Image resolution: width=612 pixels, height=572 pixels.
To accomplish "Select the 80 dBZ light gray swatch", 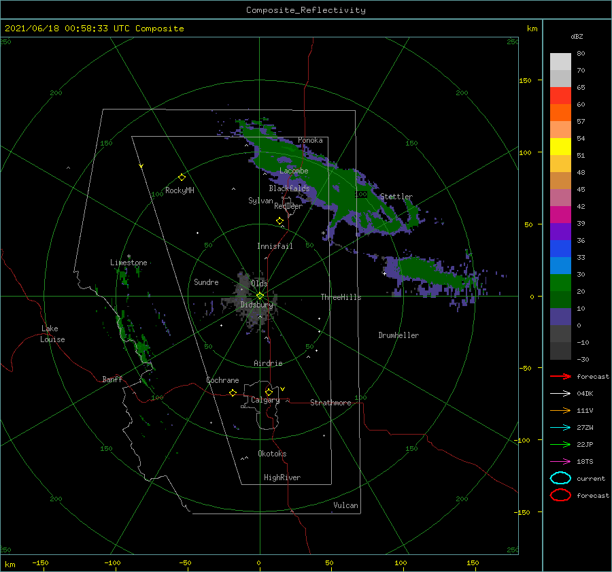I will (x=560, y=61).
